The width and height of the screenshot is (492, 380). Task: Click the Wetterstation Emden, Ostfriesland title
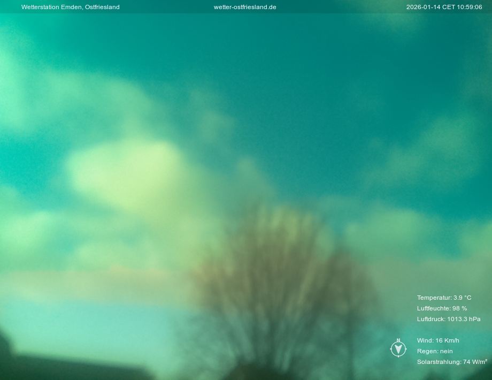point(70,7)
